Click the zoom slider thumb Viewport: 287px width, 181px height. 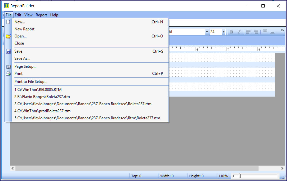[240, 176]
